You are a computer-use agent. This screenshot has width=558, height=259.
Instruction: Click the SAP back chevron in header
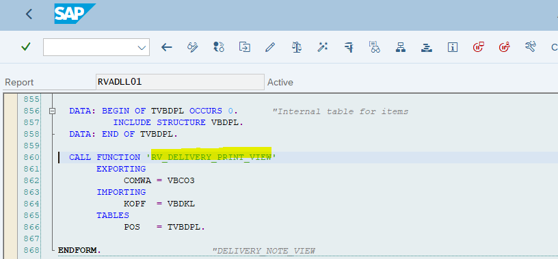click(x=29, y=14)
